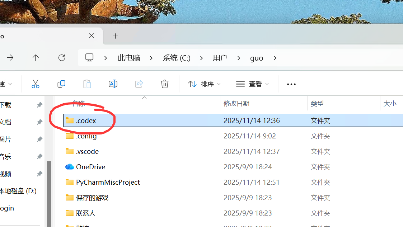Click 系统 (C:) in the breadcrumb path

pyautogui.click(x=176, y=58)
